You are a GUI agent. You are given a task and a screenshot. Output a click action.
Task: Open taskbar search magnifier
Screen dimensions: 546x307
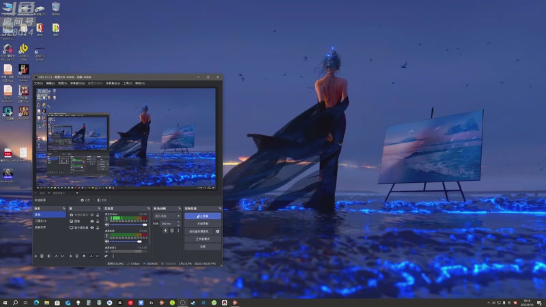pos(15,303)
